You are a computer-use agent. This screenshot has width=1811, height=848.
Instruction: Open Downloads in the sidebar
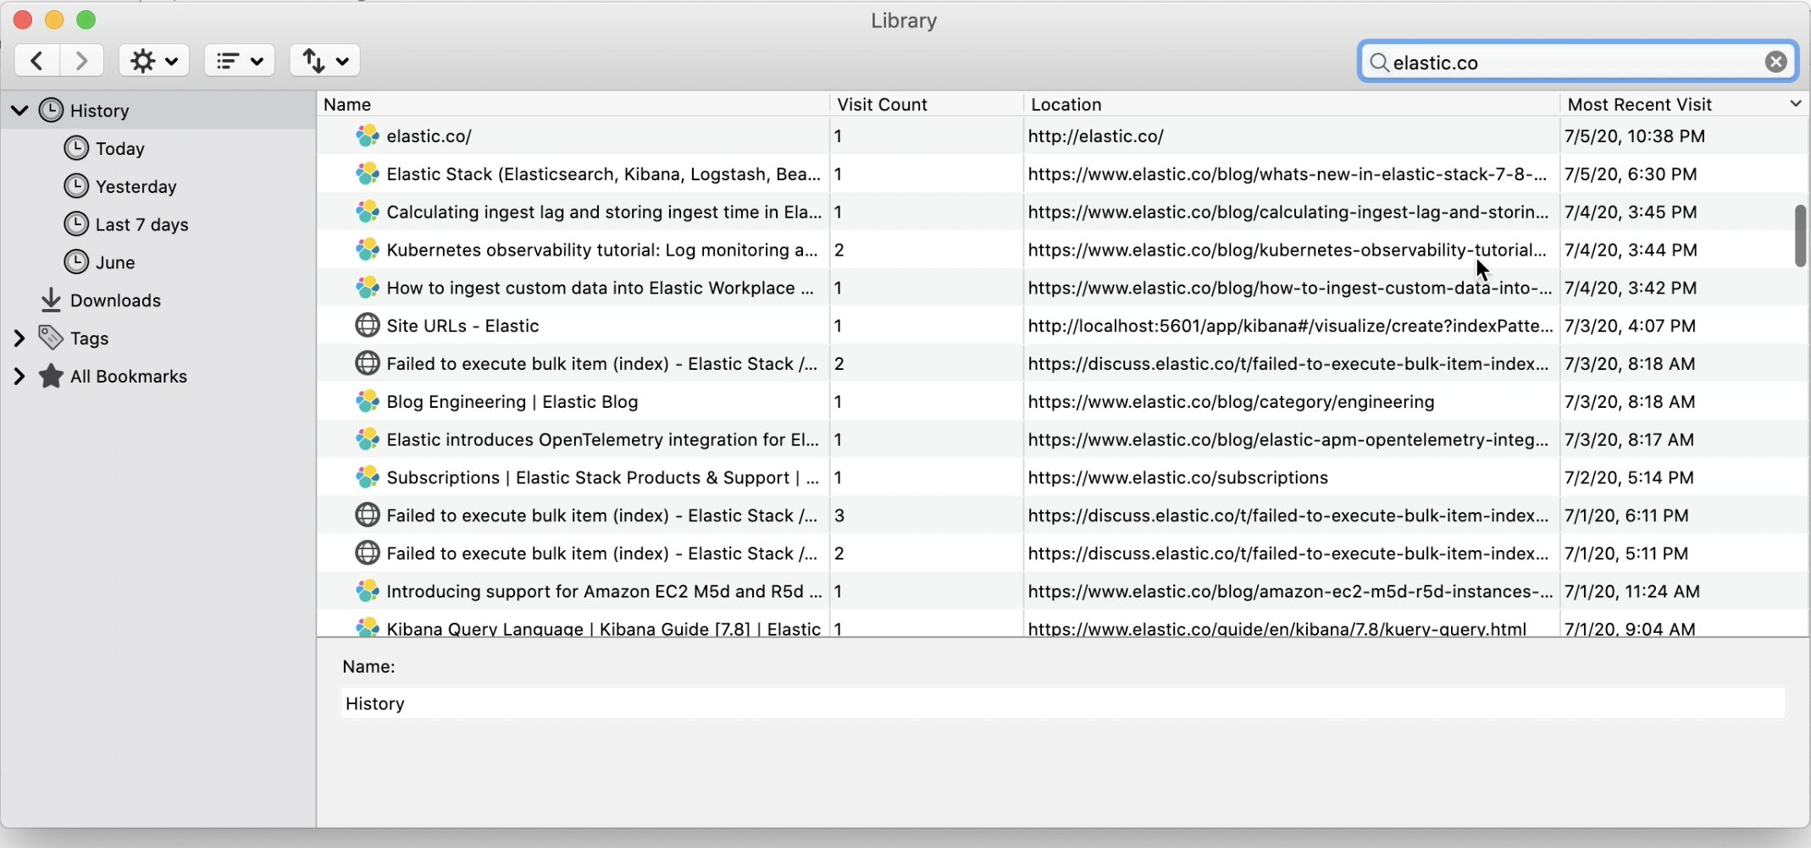[115, 300]
